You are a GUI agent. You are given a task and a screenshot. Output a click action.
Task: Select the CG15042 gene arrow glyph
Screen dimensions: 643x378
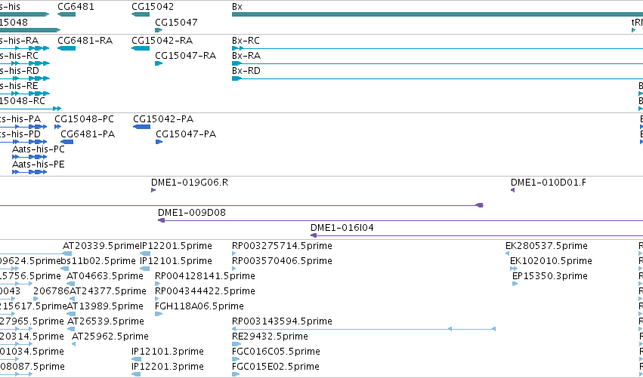pyautogui.click(x=141, y=14)
